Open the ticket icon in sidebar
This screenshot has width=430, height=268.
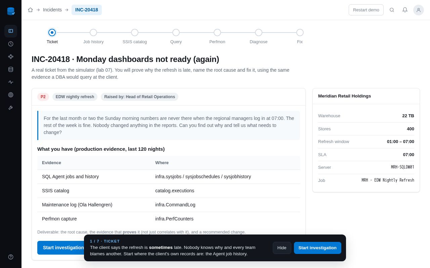pos(11,31)
